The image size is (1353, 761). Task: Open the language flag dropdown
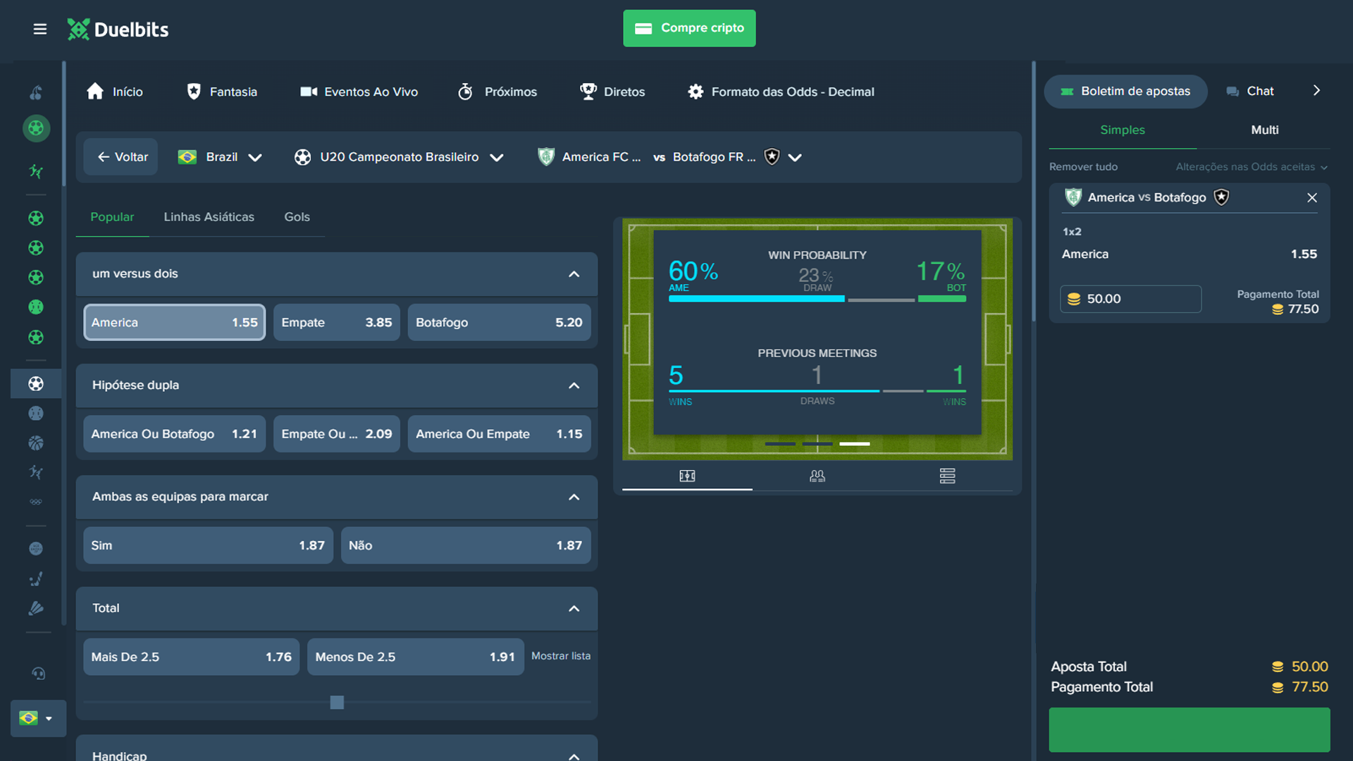38,718
